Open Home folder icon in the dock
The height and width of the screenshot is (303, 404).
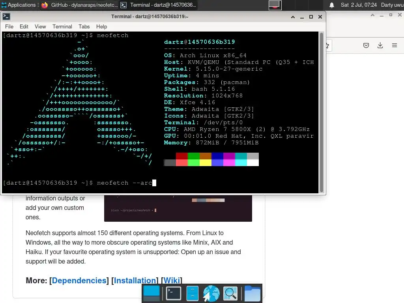[x=252, y=294]
